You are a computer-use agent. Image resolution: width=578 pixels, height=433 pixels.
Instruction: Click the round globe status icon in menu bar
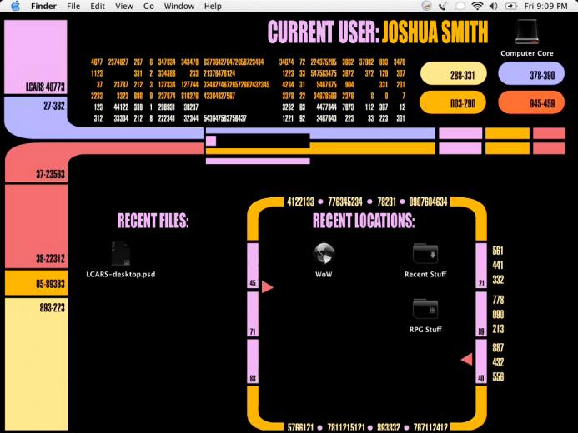click(426, 6)
